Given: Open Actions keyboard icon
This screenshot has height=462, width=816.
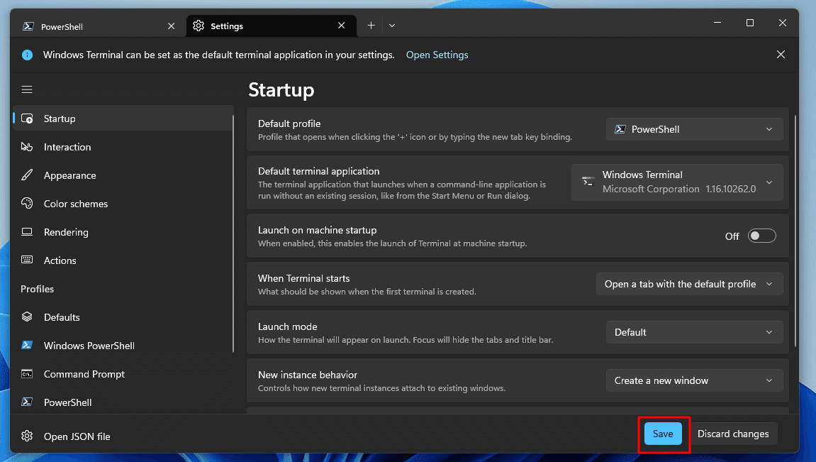Looking at the screenshot, I should [x=27, y=260].
